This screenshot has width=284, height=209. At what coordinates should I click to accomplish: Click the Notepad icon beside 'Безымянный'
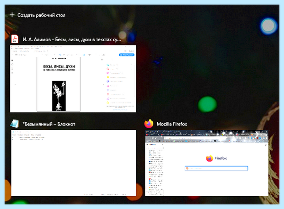15,124
